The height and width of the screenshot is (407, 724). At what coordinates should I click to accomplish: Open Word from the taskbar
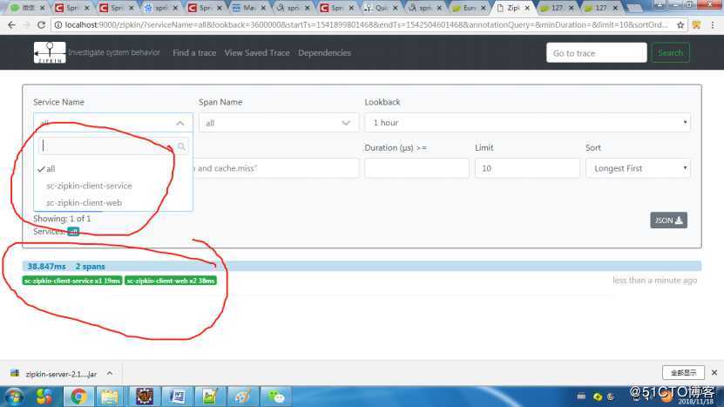[177, 397]
